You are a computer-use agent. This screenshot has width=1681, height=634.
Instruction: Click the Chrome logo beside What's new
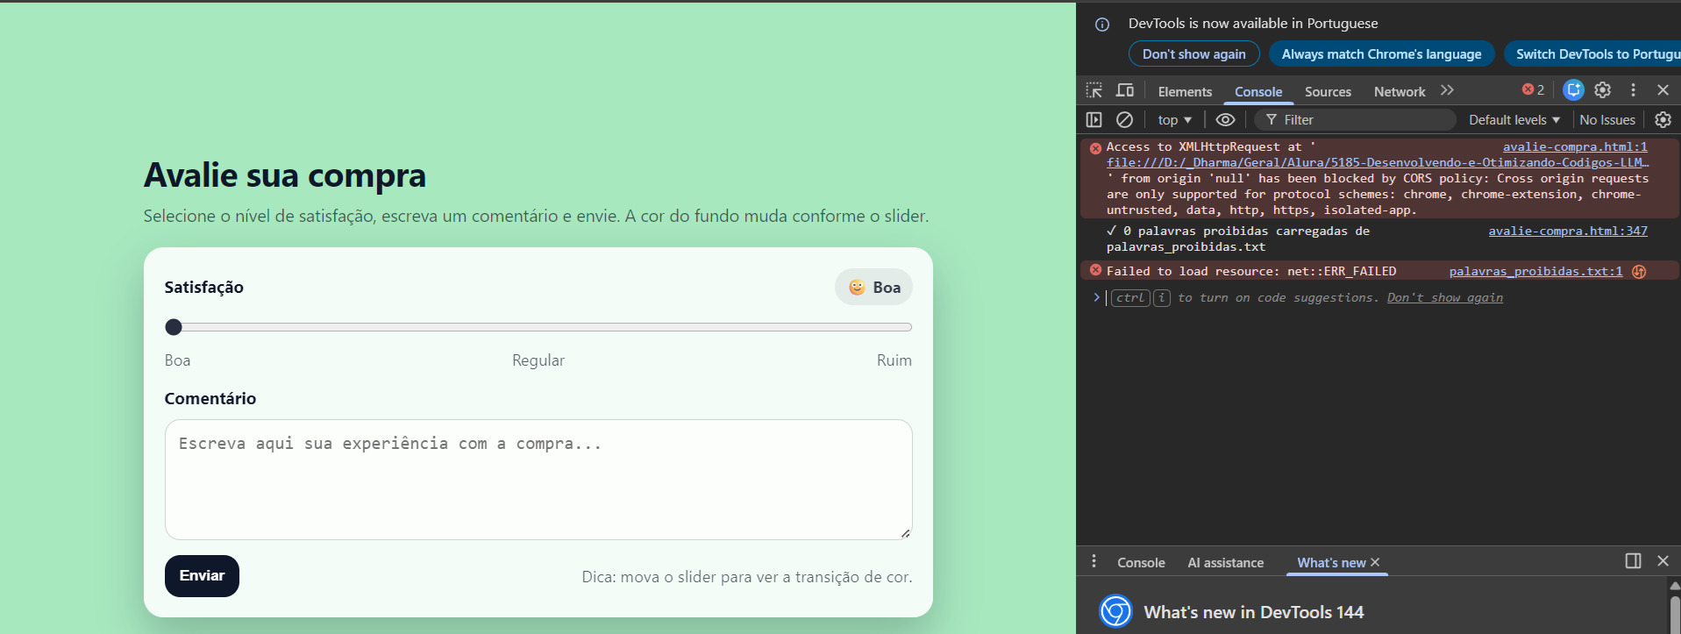(x=1115, y=611)
